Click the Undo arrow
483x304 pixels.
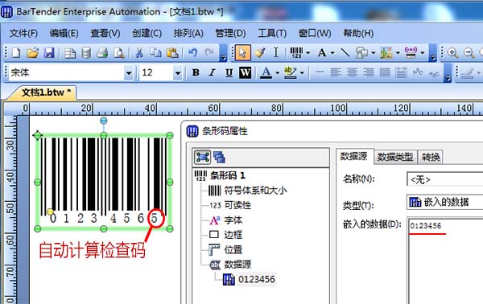coord(193,52)
